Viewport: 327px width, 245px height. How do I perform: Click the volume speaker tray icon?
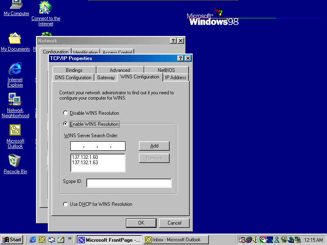[255, 240]
